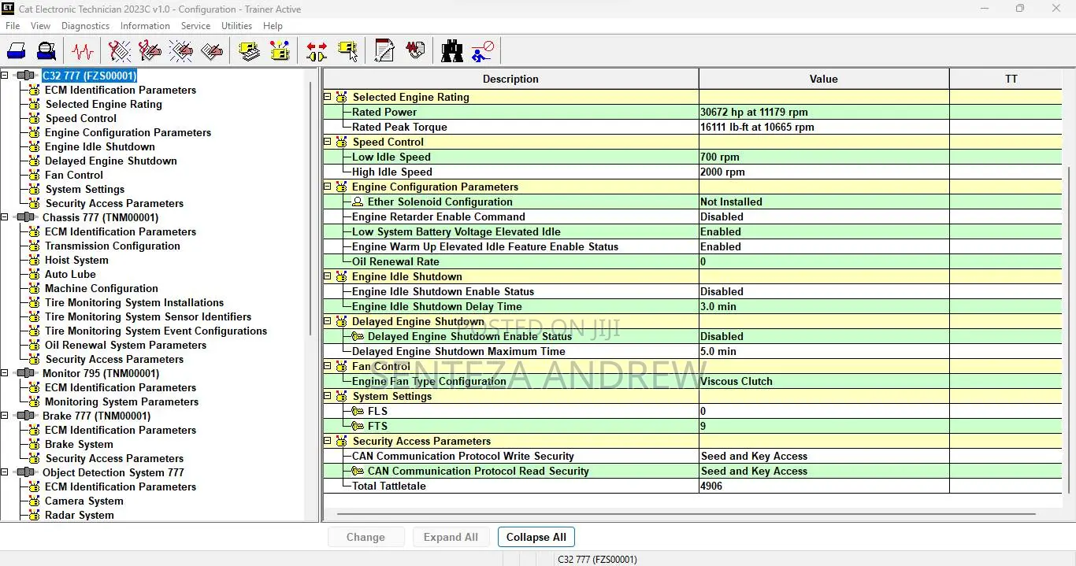Select Transmission Configuration in the tree
The image size is (1076, 566).
point(113,246)
